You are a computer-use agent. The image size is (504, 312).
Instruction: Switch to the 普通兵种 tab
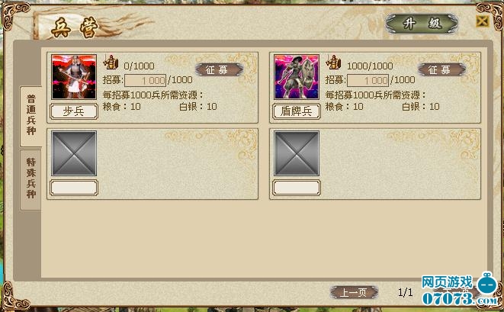coord(31,115)
